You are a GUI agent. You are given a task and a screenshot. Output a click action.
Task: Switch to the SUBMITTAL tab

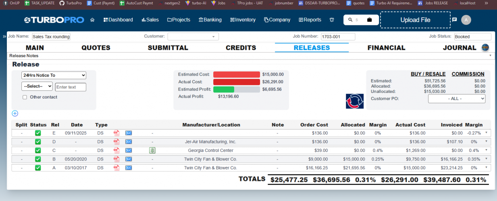tap(168, 48)
